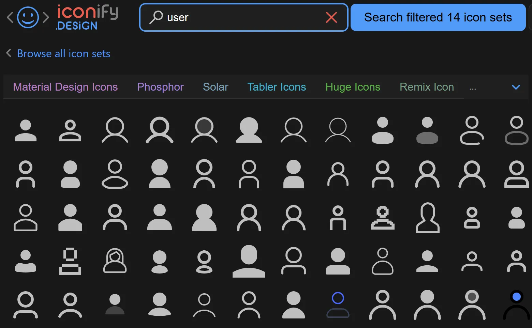The image size is (532, 328).
Task: Click the blue smiley face logo
Action: coord(28,17)
